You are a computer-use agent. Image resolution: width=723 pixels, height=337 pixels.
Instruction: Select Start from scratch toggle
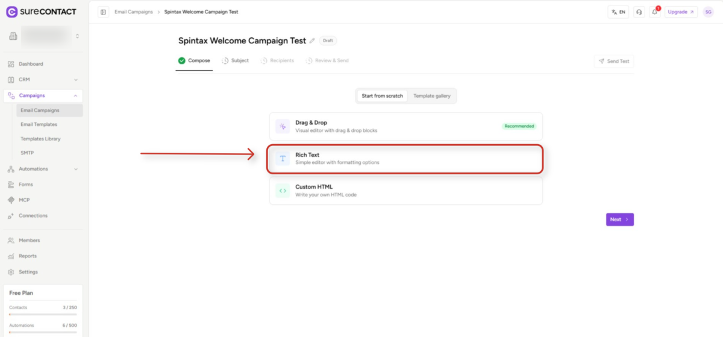[382, 96]
